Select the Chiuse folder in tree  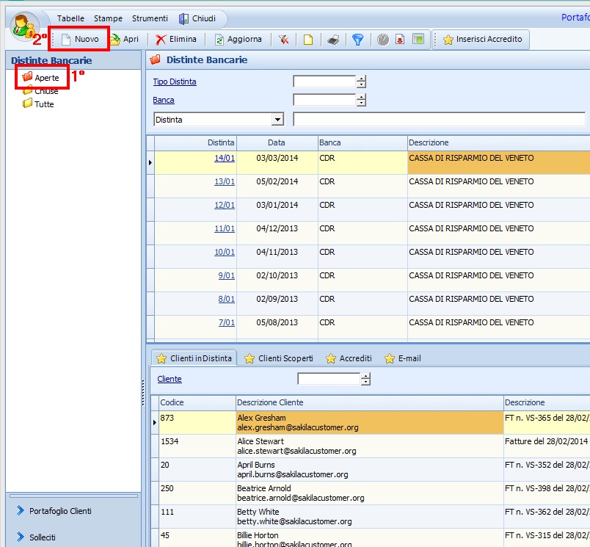[x=45, y=91]
